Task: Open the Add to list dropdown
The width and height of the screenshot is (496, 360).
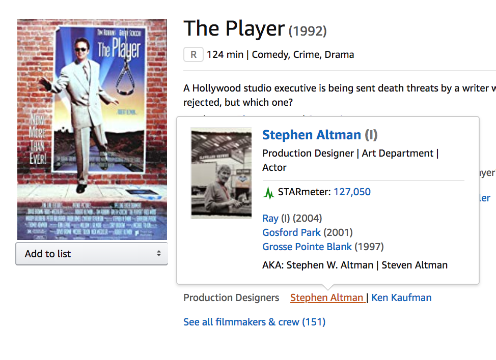Action: coord(92,254)
